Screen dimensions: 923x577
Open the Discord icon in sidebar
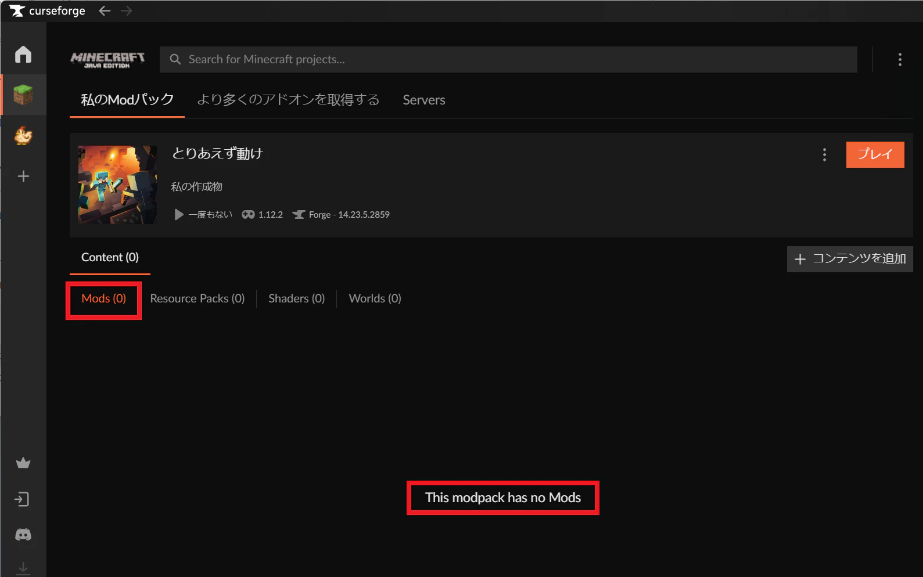[x=23, y=535]
